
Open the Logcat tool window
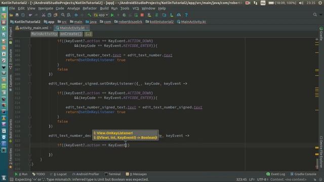(x=58, y=174)
